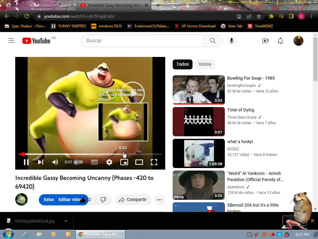Select the Vistos filter chip

coord(205,64)
